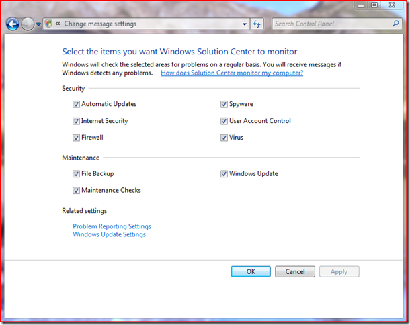
Task: Disable the Firewall checkbox
Action: click(76, 138)
